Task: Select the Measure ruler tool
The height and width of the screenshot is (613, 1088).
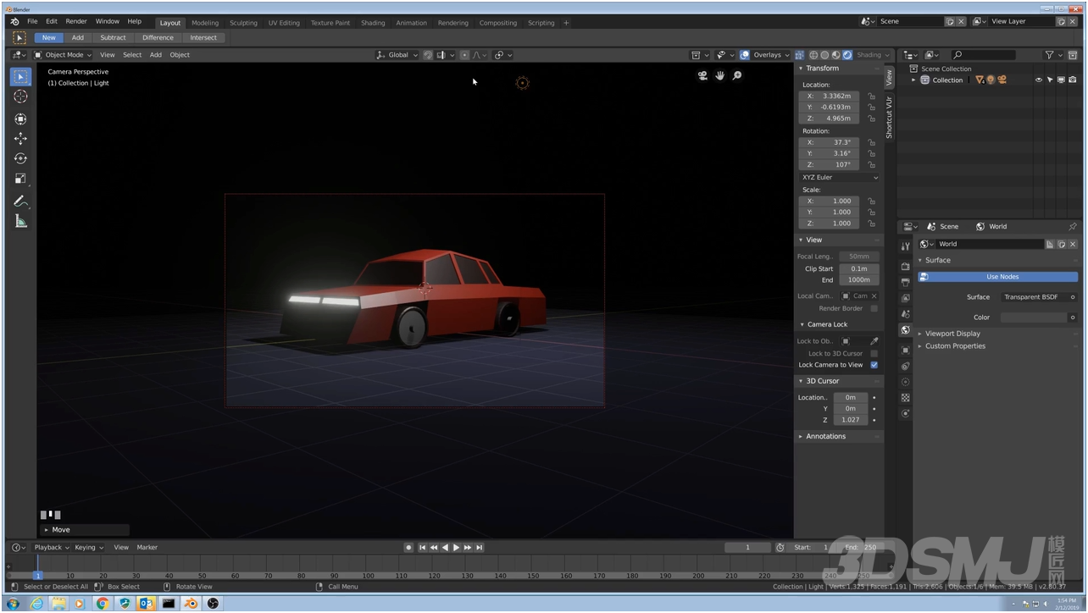Action: click(20, 221)
